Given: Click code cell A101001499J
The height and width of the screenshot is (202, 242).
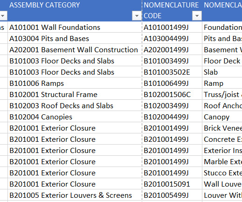Looking at the screenshot, I should click(x=172, y=27).
